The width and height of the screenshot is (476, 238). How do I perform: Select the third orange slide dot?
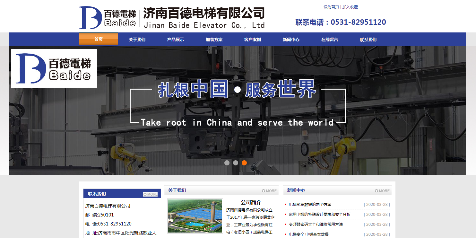pyautogui.click(x=244, y=163)
